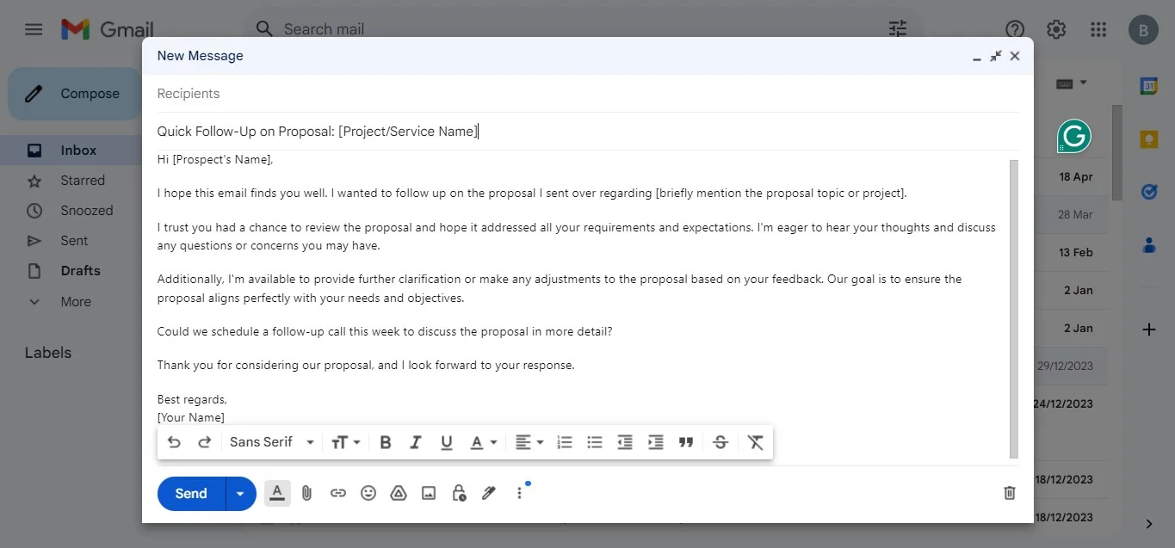Open Grammarly from the compose window

1073,136
